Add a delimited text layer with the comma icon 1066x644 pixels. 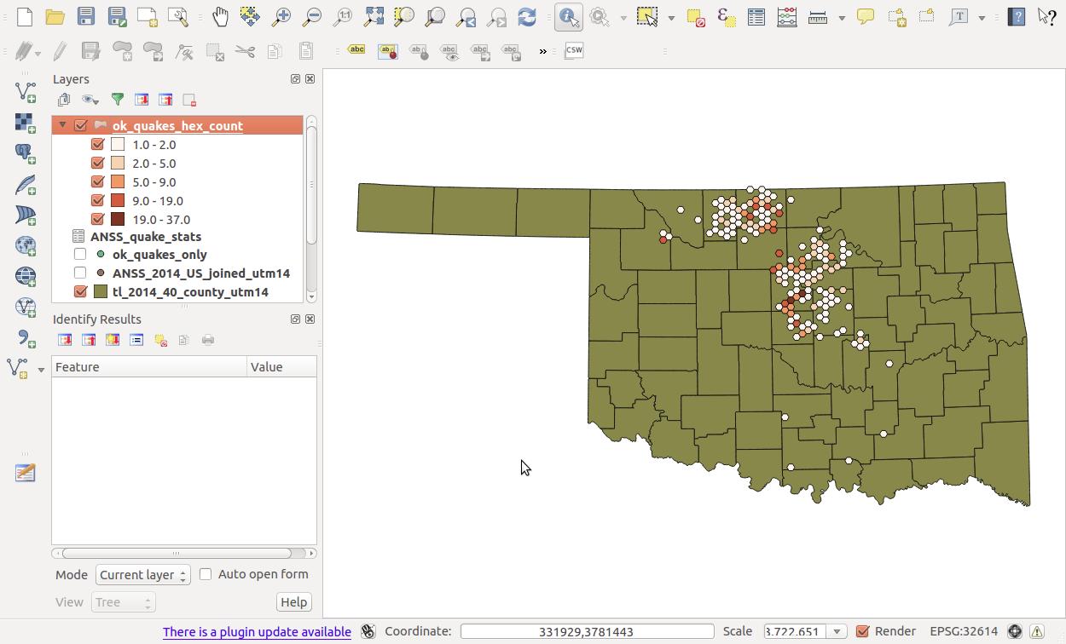point(25,338)
